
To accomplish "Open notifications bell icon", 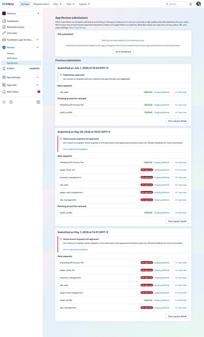I will coord(191,4).
